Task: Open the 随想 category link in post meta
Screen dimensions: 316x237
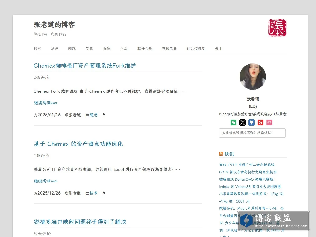Action: (x=93, y=115)
